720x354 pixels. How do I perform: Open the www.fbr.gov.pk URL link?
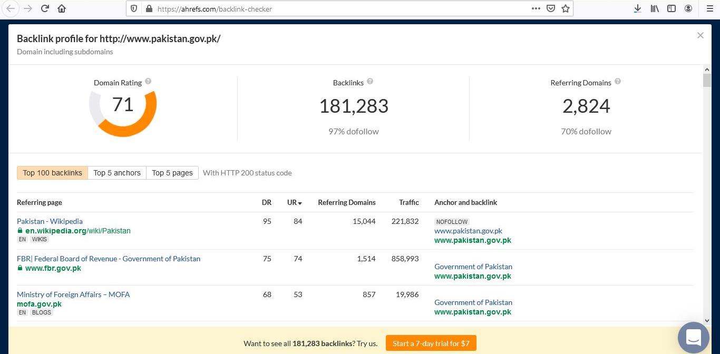(53, 268)
